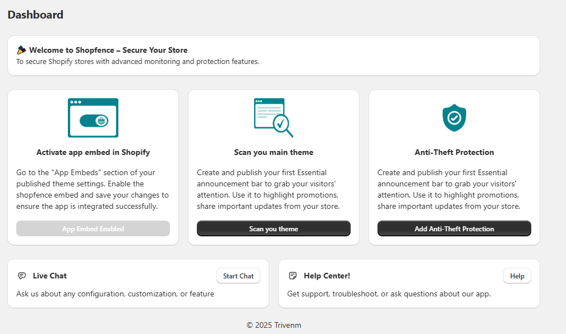The height and width of the screenshot is (334, 566).
Task: Click the Live Chat label text
Action: tap(50, 276)
